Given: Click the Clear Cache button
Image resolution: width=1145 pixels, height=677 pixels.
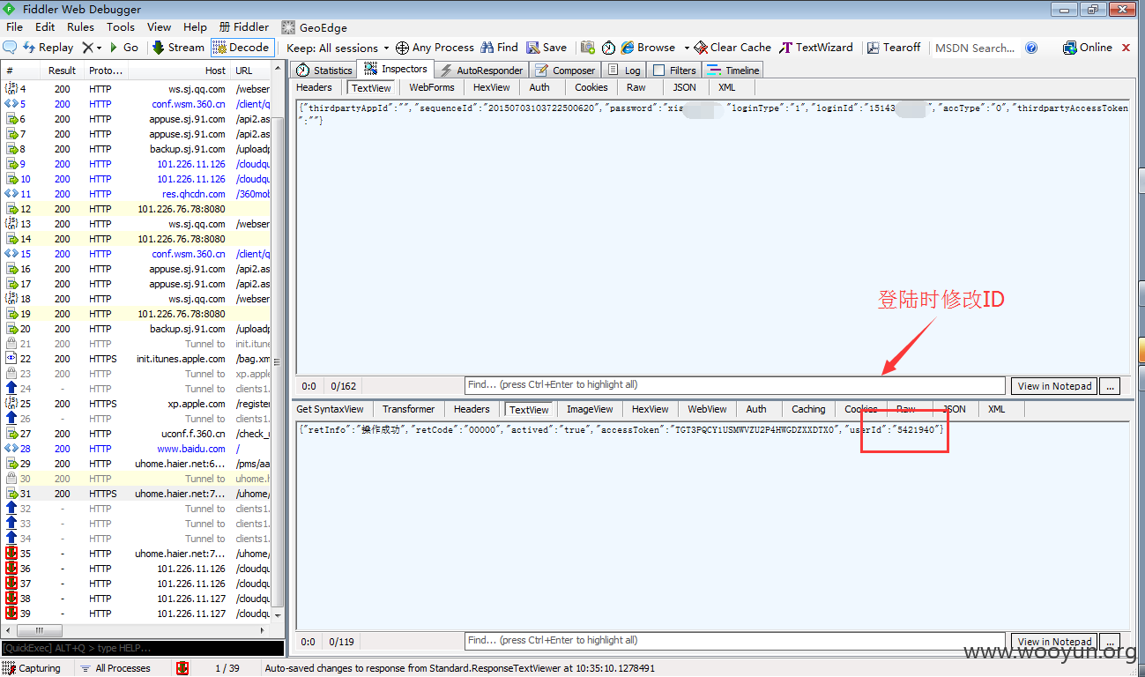Looking at the screenshot, I should pyautogui.click(x=732, y=48).
